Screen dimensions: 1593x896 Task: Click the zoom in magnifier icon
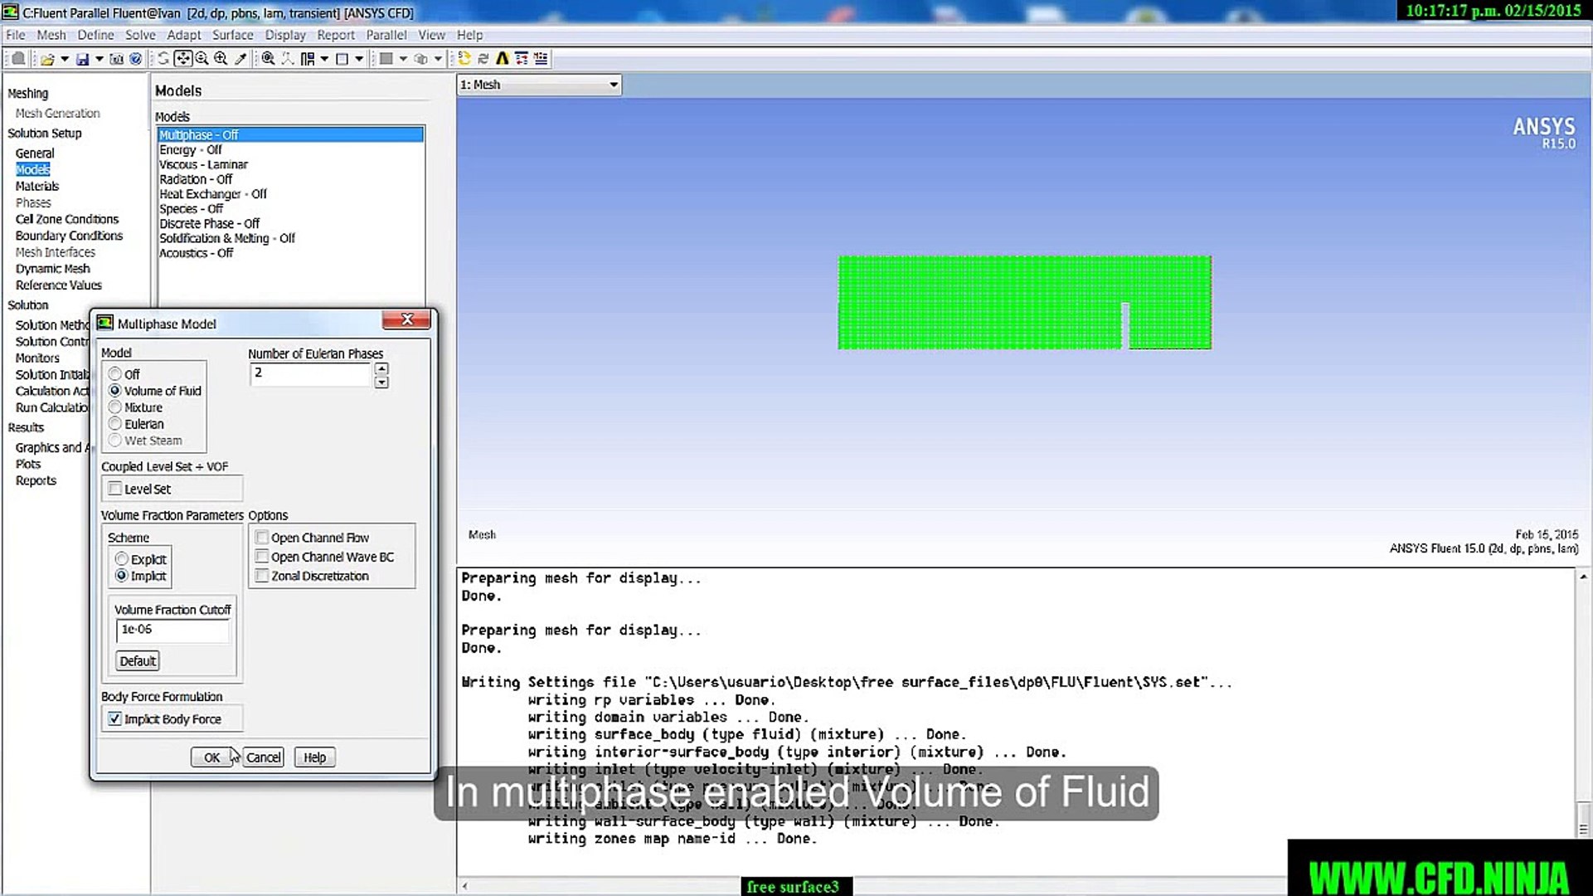coord(221,58)
